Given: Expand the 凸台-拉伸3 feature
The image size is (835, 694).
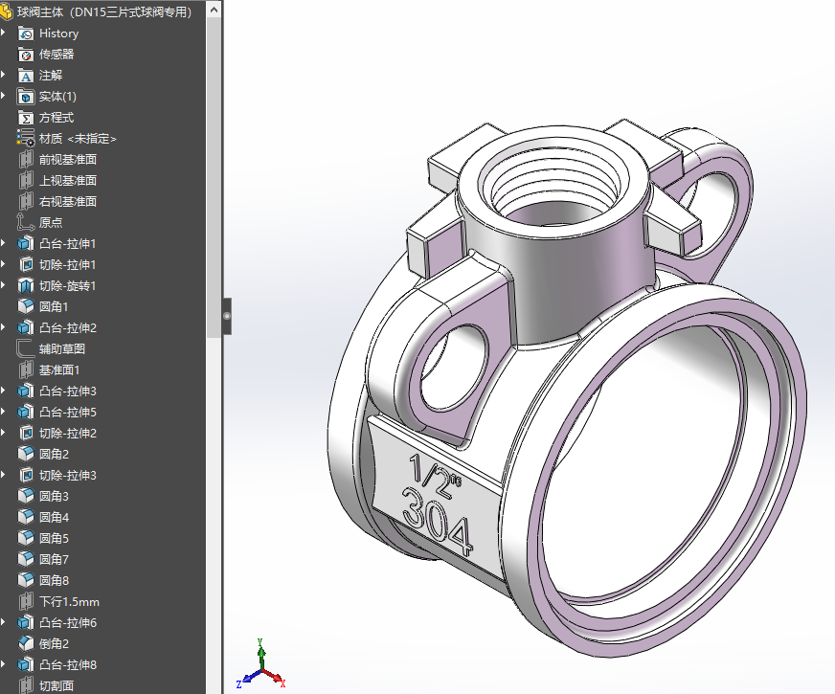Looking at the screenshot, I should 4,391.
